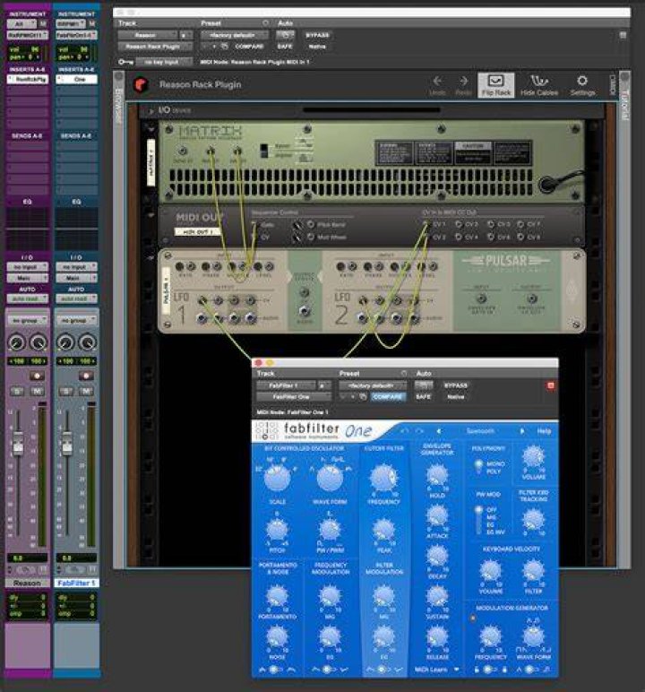Click the FabFilter One Scale knob

(277, 479)
